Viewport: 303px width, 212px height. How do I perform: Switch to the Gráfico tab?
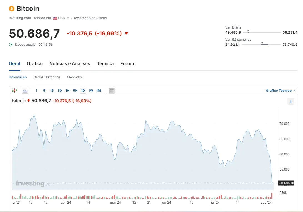click(35, 64)
